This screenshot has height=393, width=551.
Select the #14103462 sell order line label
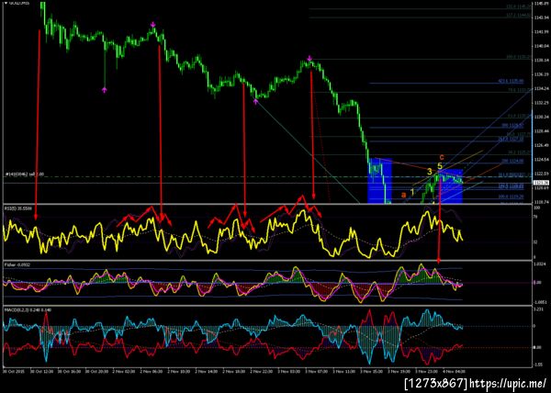[x=25, y=174]
